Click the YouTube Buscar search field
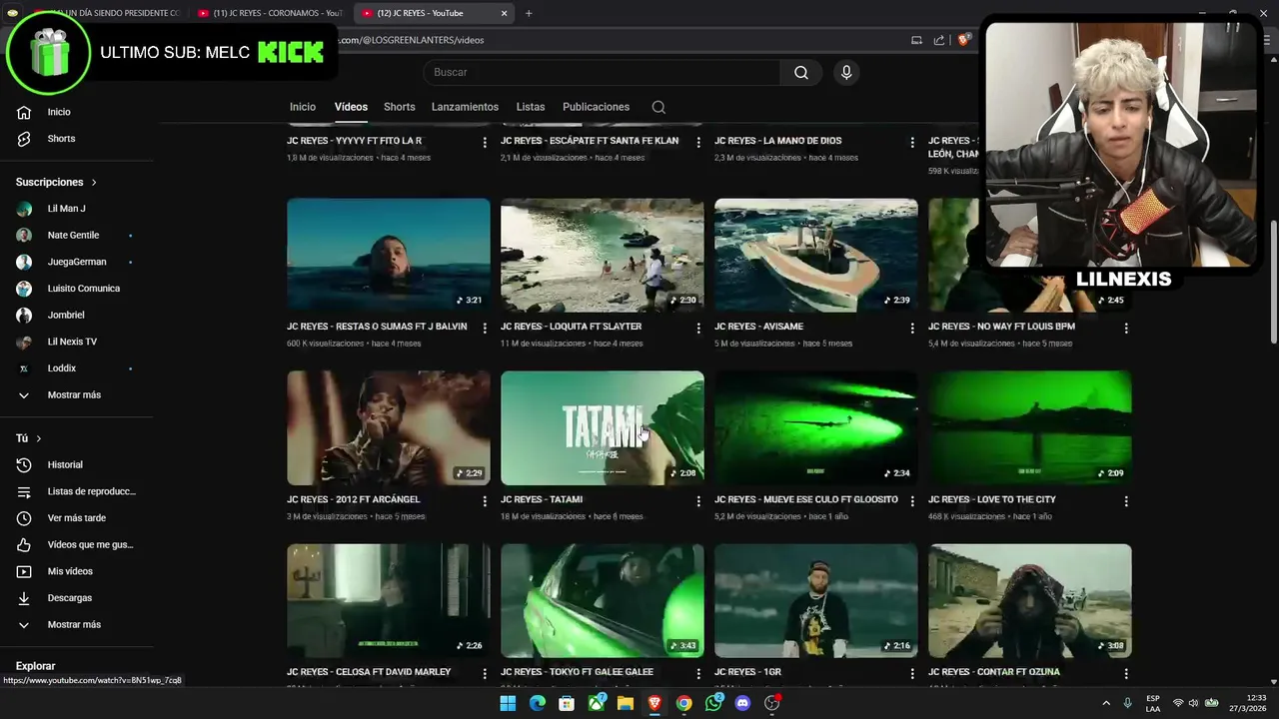The height and width of the screenshot is (719, 1279). [x=603, y=72]
